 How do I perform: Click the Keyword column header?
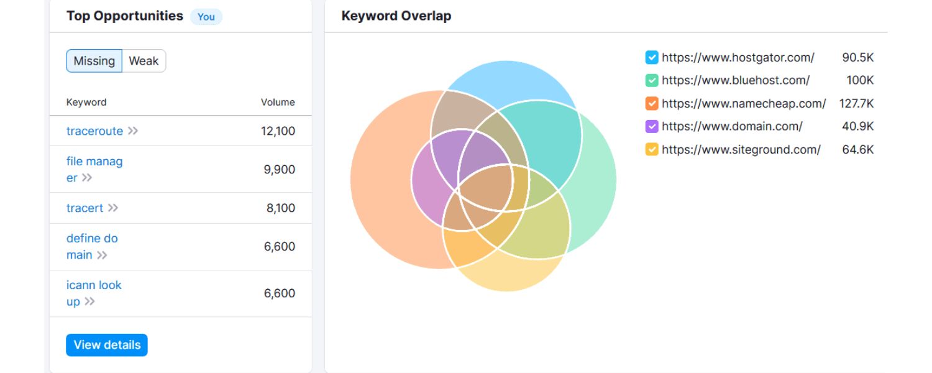(x=86, y=102)
